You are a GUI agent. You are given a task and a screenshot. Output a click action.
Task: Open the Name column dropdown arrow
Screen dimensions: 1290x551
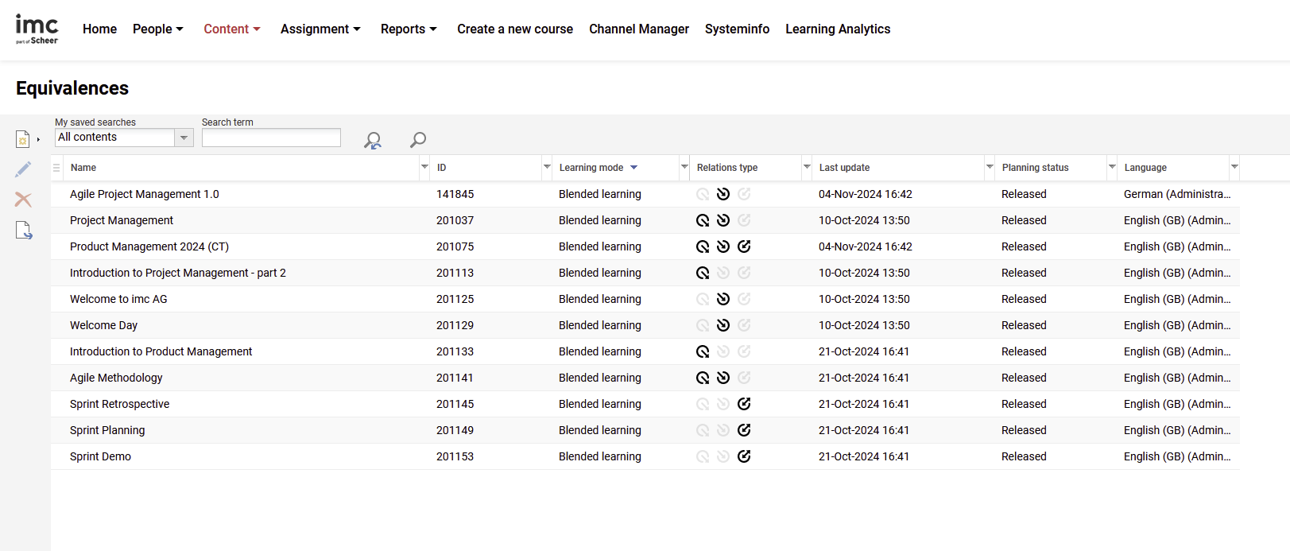424,167
